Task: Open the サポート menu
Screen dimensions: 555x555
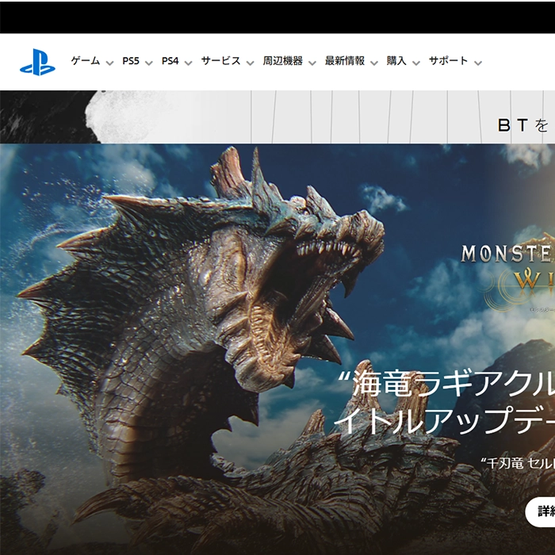Action: coord(449,61)
